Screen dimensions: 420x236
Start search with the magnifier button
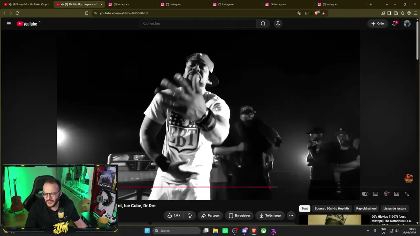point(263,24)
